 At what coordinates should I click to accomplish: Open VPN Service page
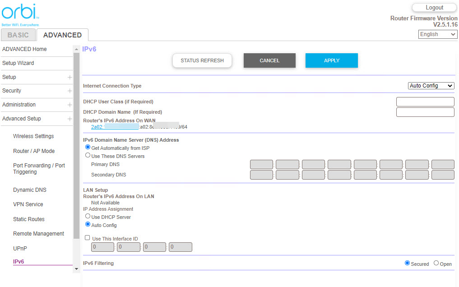(28, 204)
